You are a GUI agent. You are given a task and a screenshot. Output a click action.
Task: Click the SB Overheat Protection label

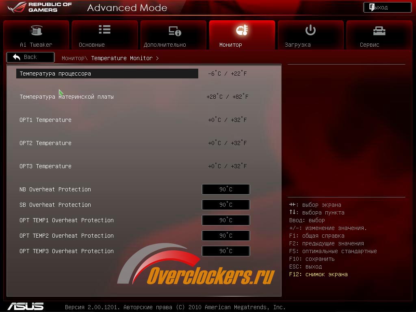pos(55,205)
